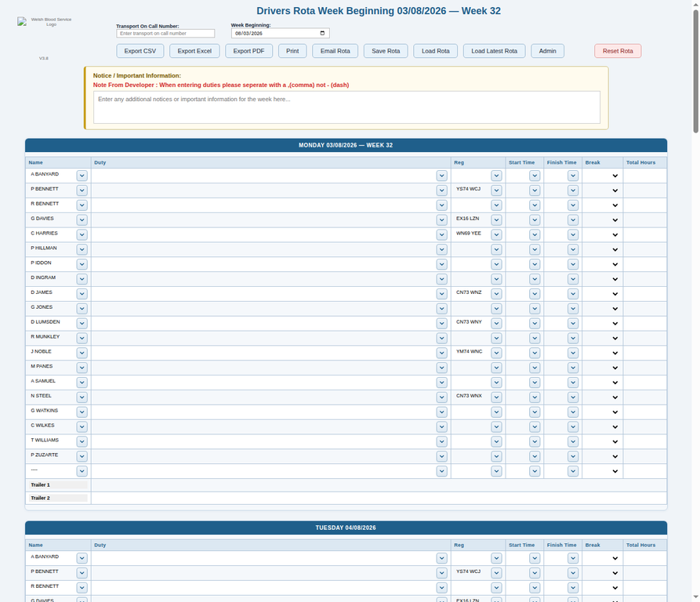Viewport: 700px width, 602px height.
Task: Click the notice information text area
Action: pos(347,107)
